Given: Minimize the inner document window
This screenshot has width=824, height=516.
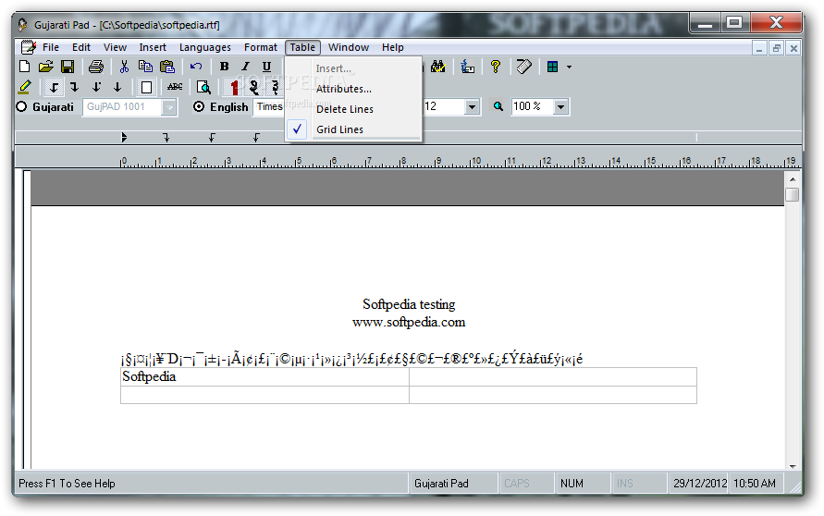Looking at the screenshot, I should (759, 48).
